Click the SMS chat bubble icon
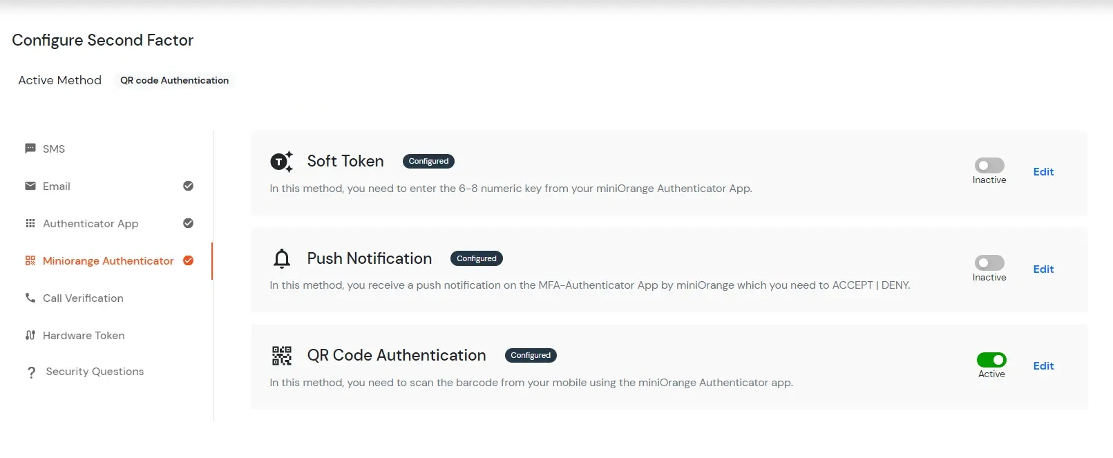Viewport: 1113px width, 458px height. (30, 149)
